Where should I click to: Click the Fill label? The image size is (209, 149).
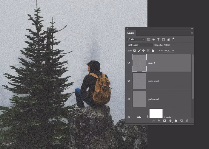coord(161,51)
